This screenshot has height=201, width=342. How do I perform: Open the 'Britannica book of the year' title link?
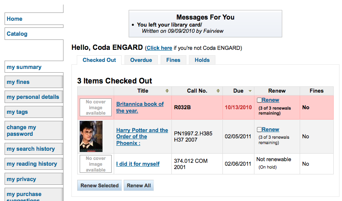coord(140,107)
